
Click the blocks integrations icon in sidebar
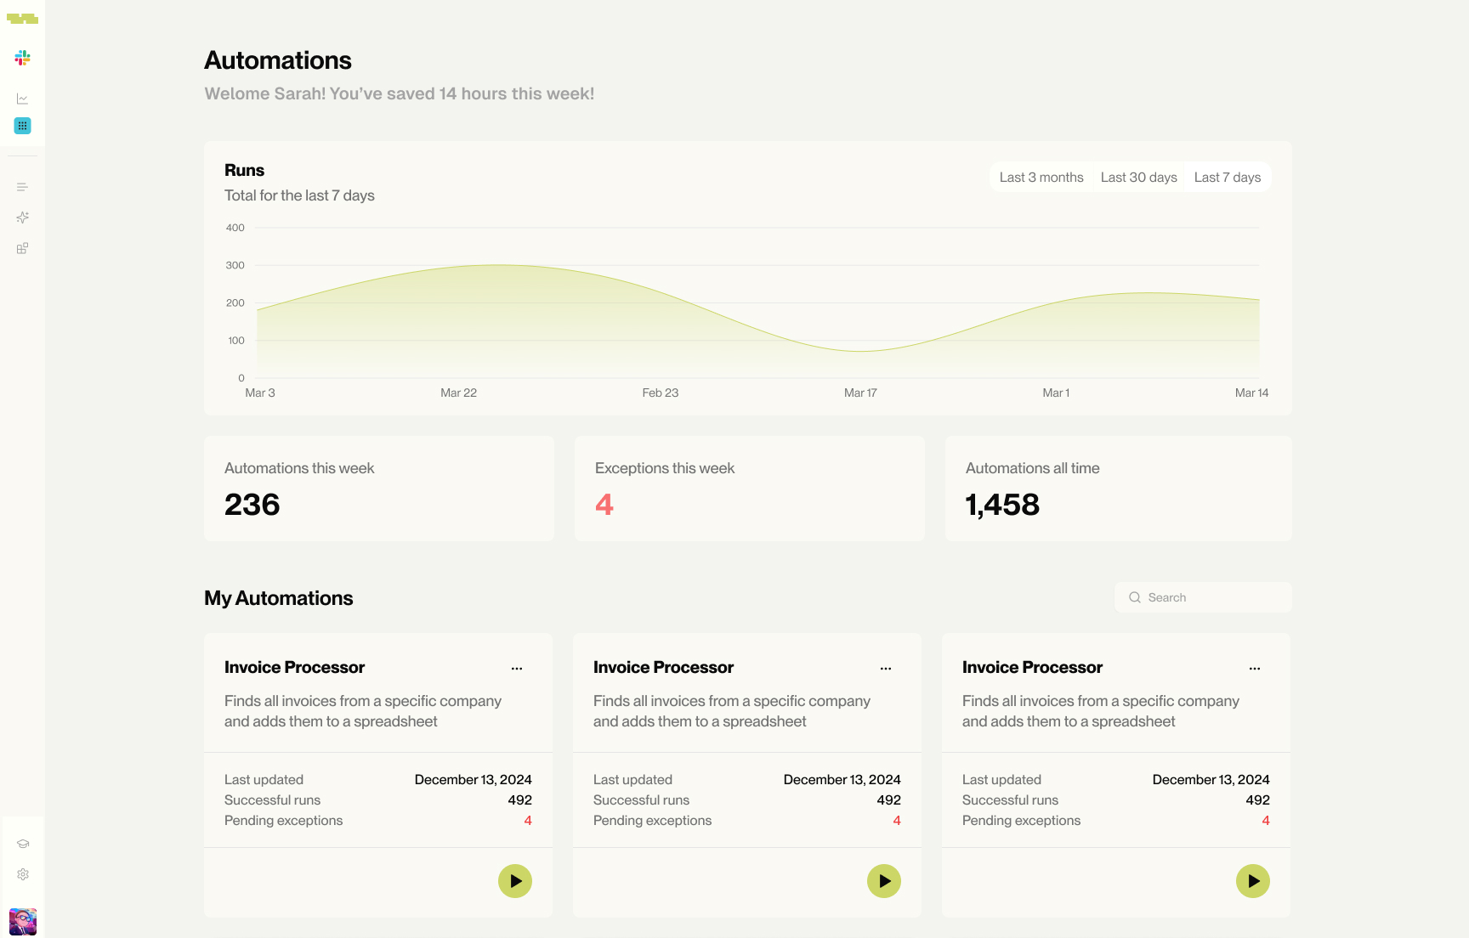coord(23,248)
